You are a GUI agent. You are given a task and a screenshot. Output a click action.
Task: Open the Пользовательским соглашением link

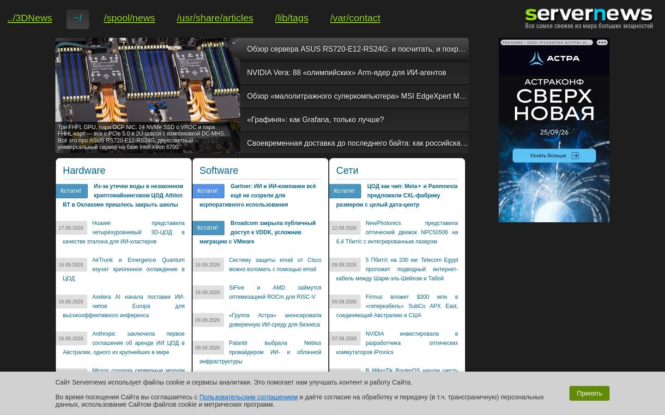(x=248, y=397)
